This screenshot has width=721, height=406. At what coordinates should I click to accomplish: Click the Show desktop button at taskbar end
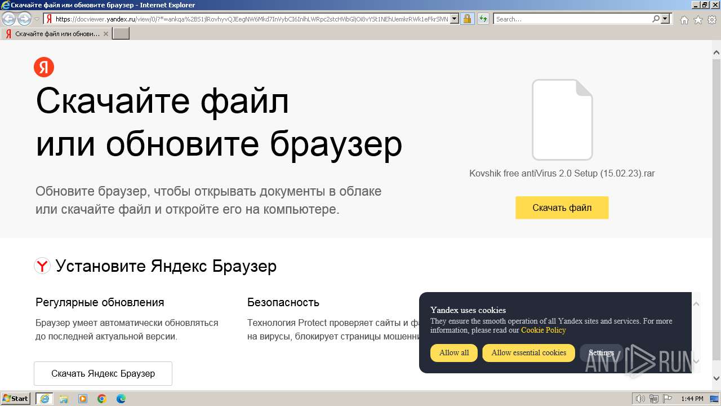715,399
